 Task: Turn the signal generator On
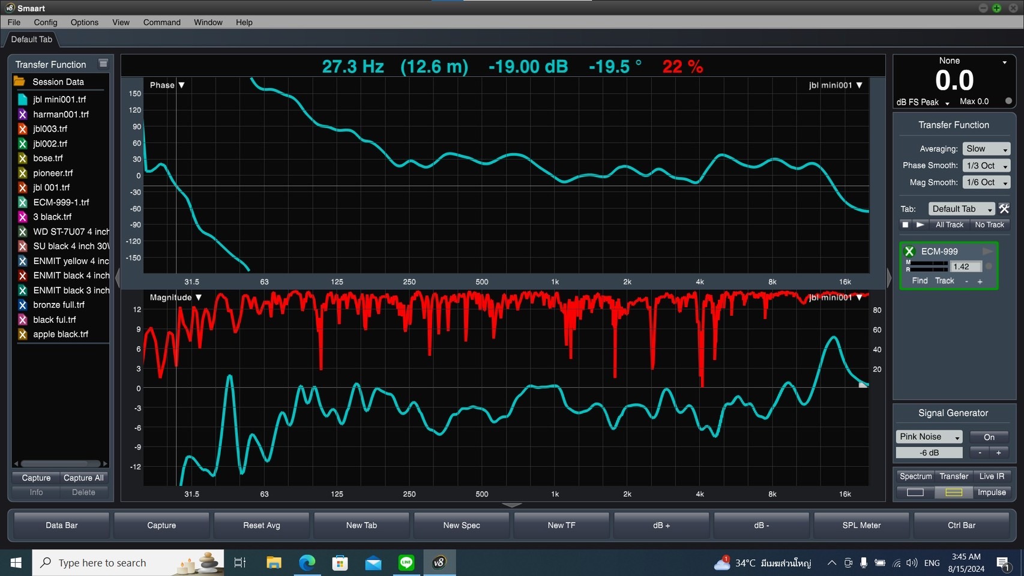[989, 437]
